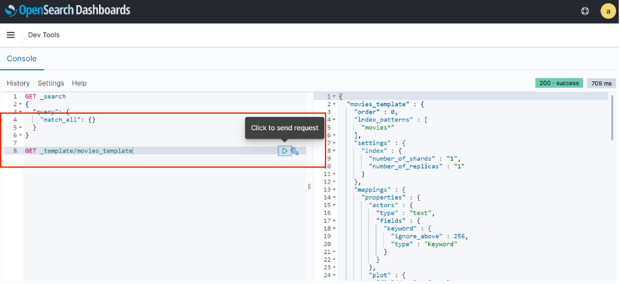Toggle fold marker at output line 11
This screenshot has width=620, height=284.
334,174
